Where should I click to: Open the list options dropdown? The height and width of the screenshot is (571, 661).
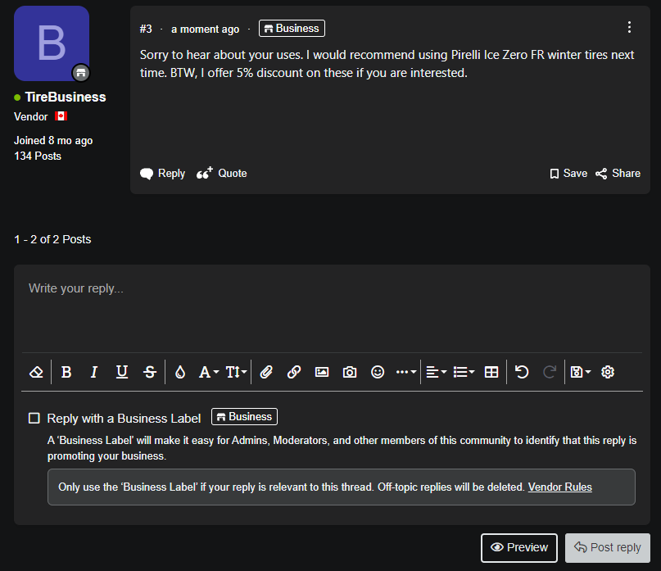click(x=464, y=372)
